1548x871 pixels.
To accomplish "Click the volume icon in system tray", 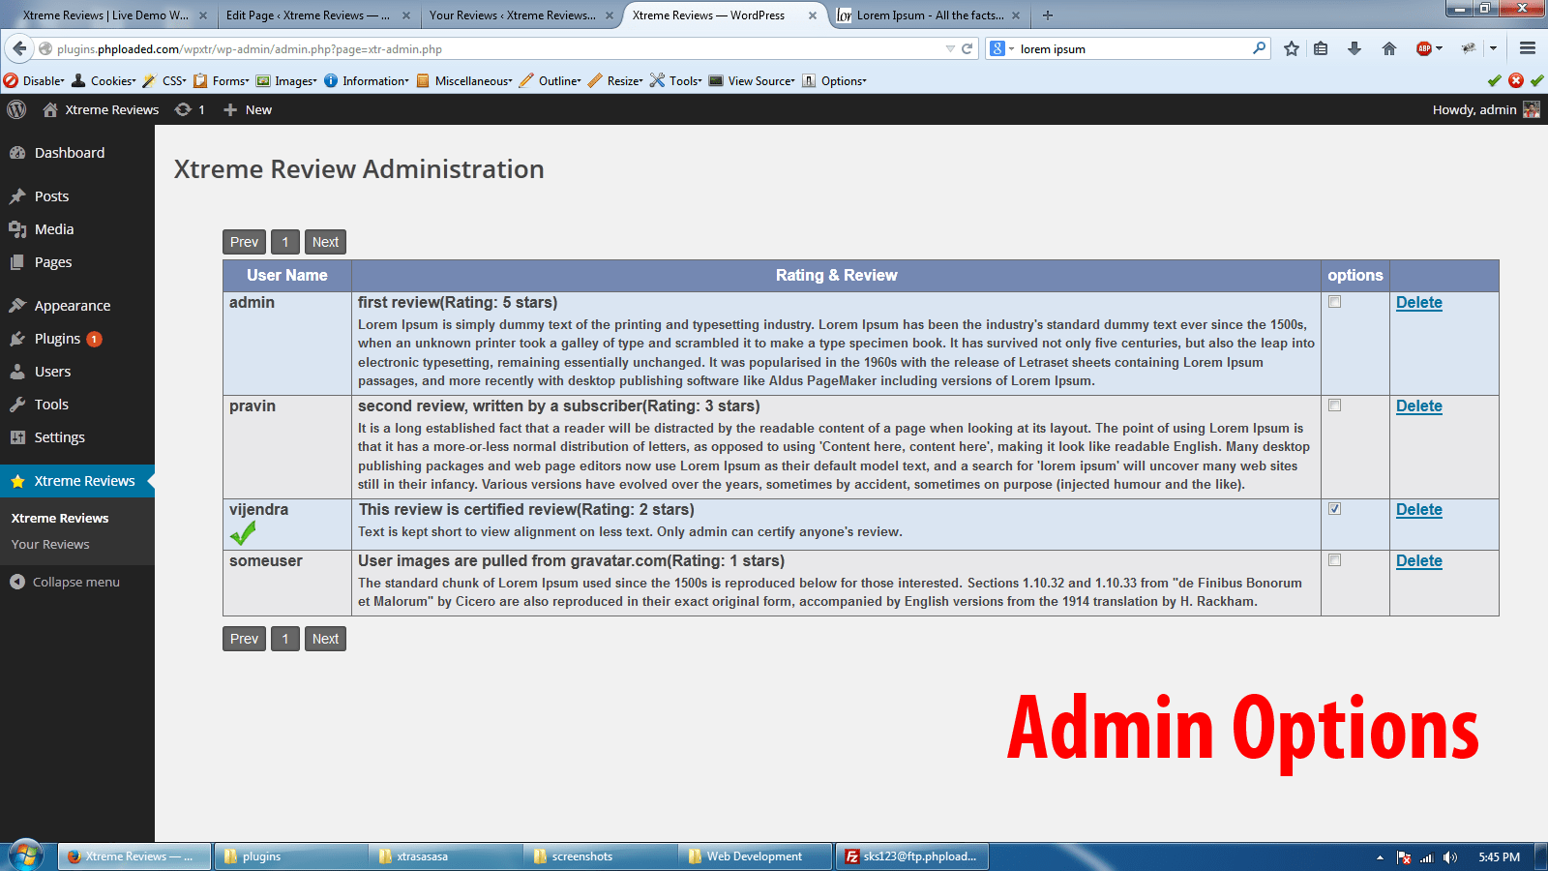I will 1449,857.
